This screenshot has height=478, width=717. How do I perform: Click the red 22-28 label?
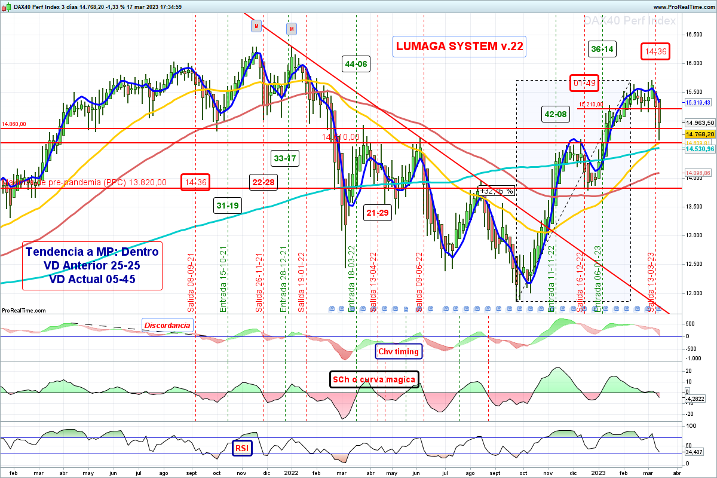(263, 182)
